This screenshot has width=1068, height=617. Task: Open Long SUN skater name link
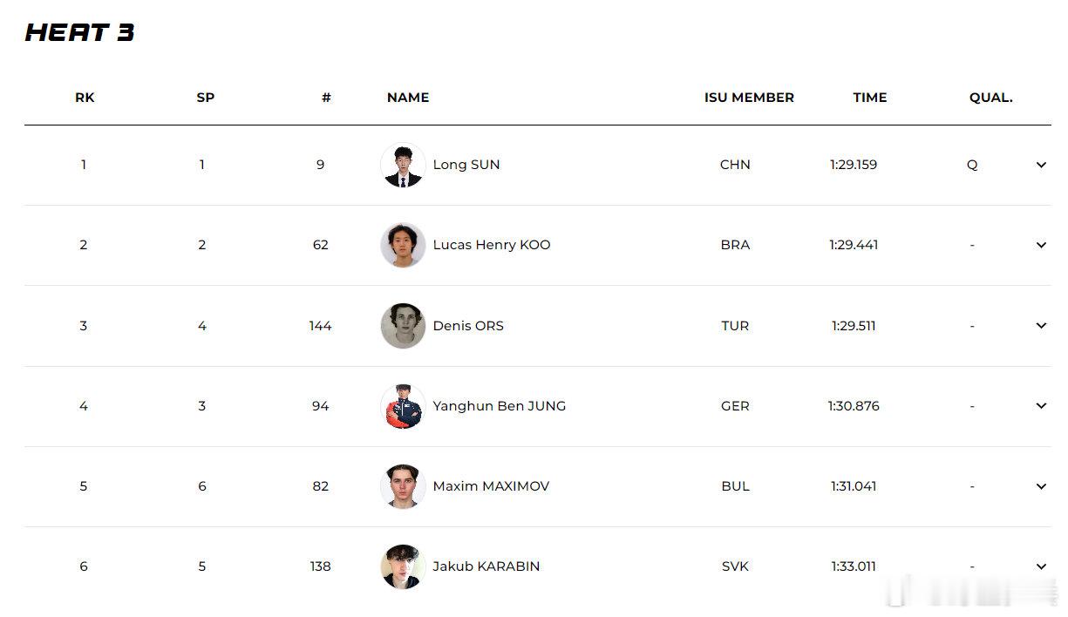pos(466,165)
